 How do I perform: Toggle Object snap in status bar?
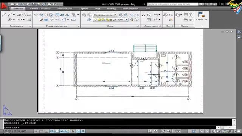57,131
